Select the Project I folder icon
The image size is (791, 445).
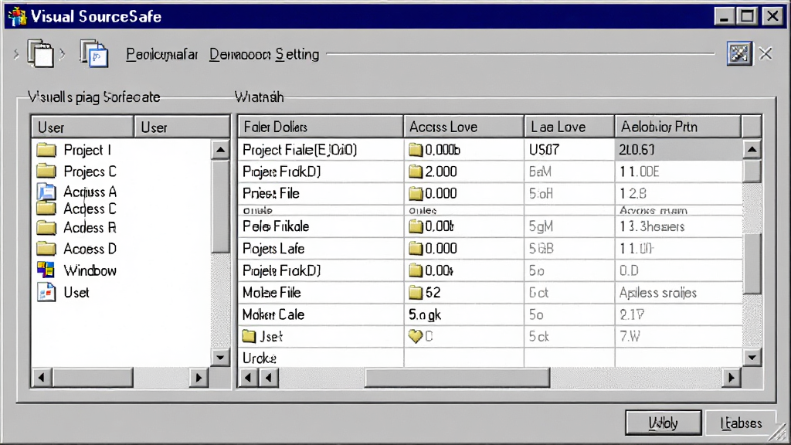46,150
